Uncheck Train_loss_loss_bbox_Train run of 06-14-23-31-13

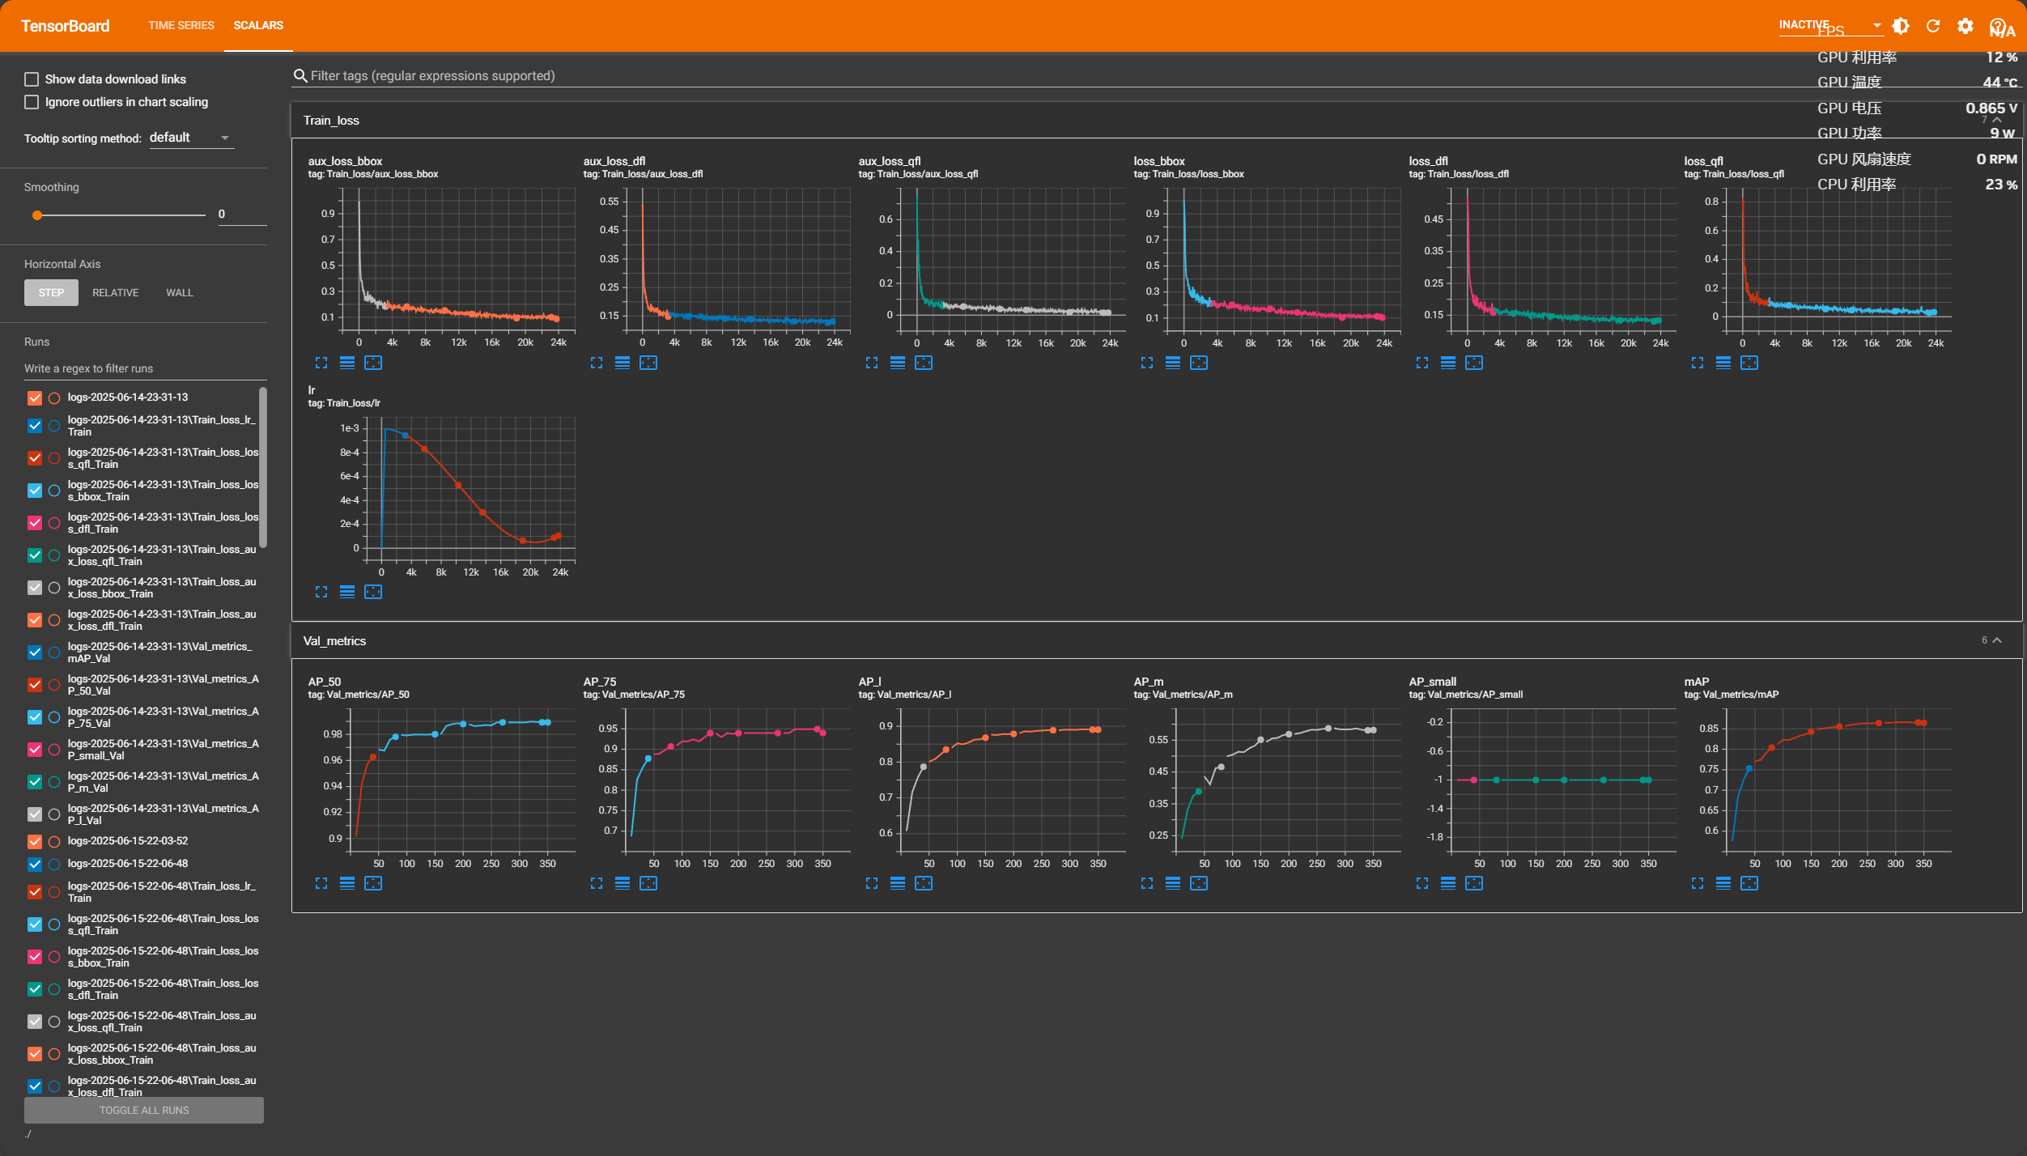click(35, 491)
